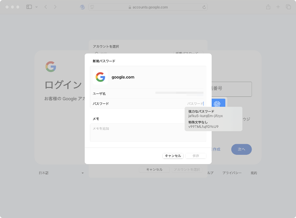296x218 pixels.
Task: Click the dimmed アカウントを選択 button
Action: pos(187,170)
